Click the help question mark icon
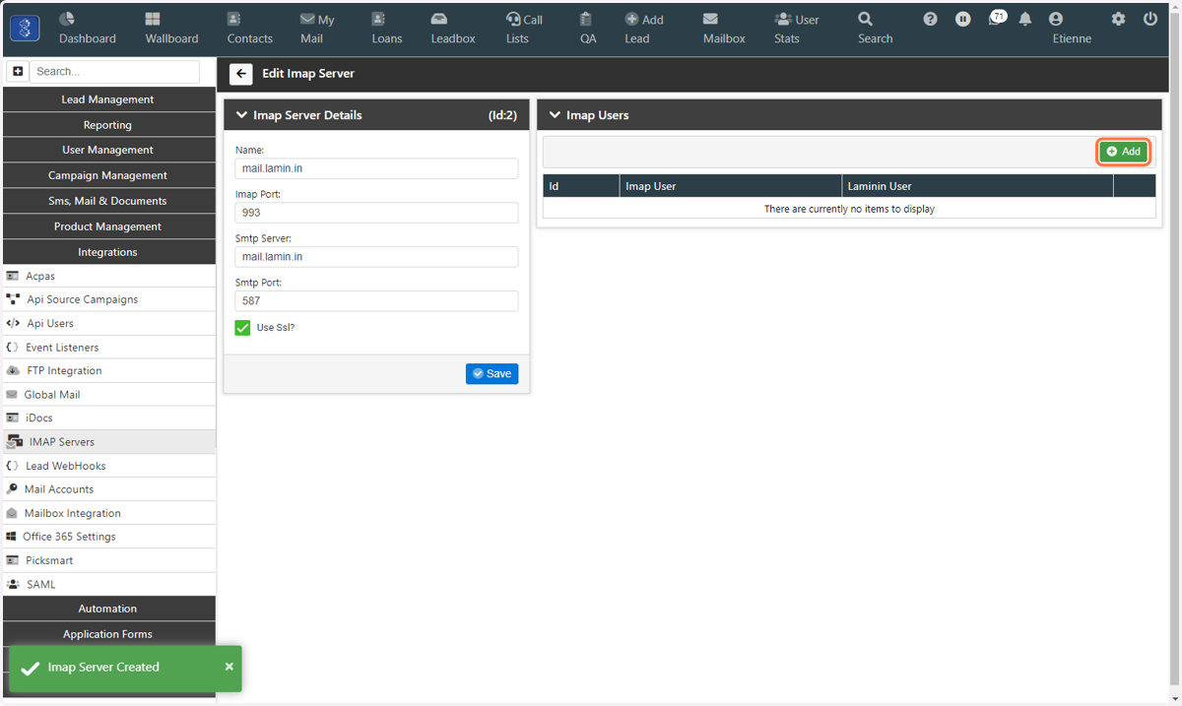 click(x=930, y=19)
